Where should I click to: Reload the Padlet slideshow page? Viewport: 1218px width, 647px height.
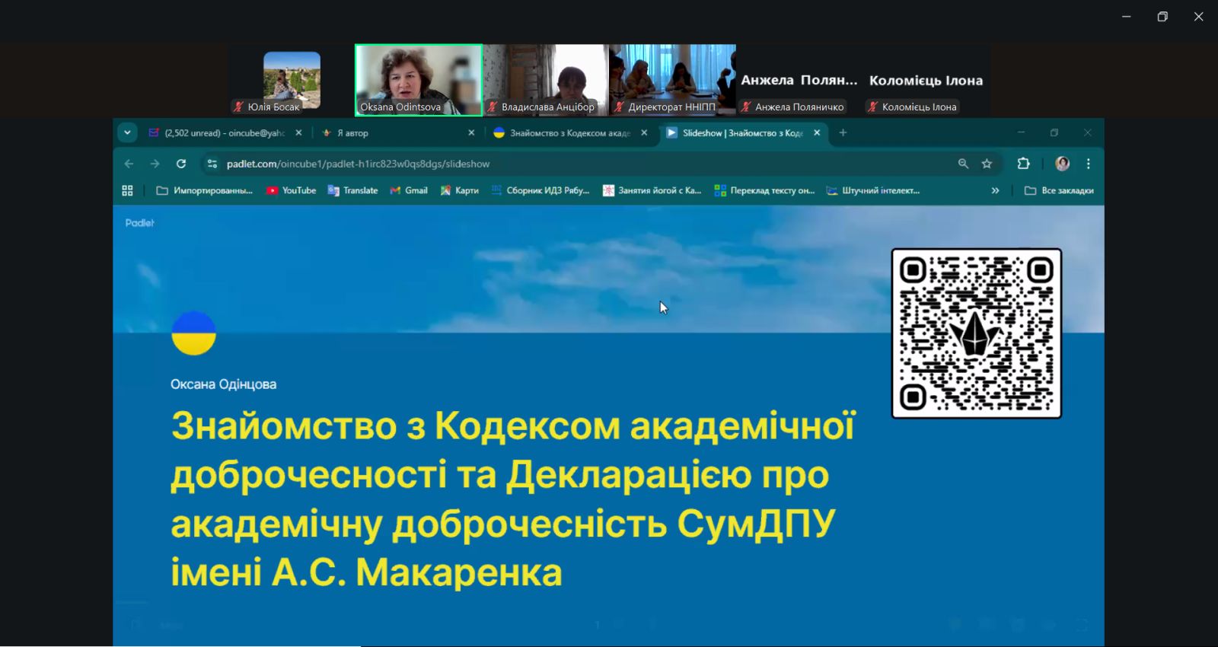click(181, 164)
